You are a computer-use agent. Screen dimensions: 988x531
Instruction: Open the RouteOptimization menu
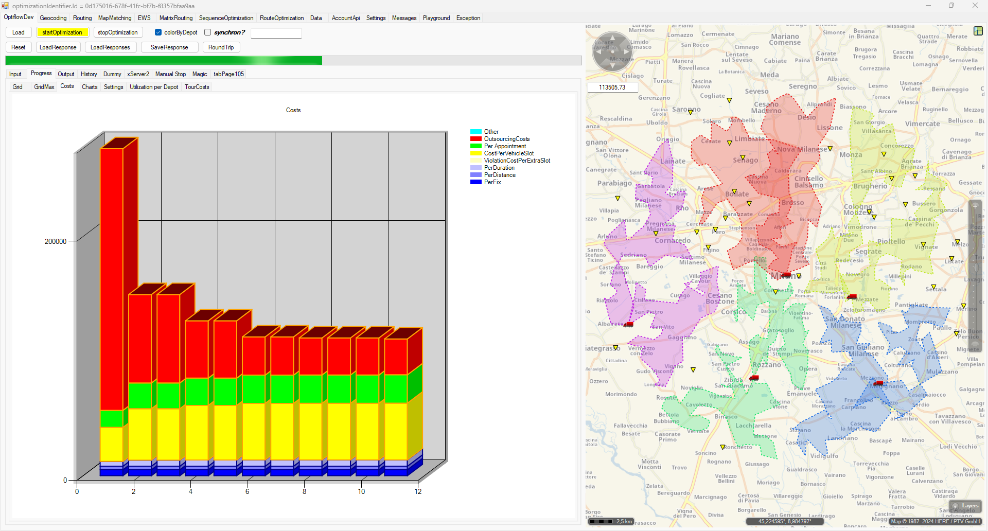click(x=281, y=18)
